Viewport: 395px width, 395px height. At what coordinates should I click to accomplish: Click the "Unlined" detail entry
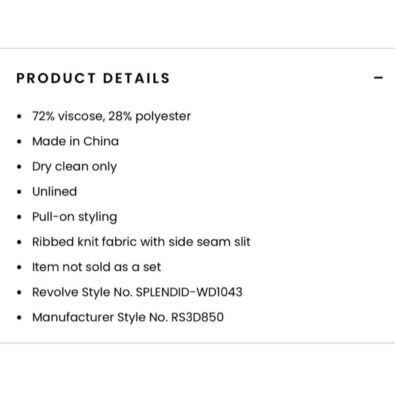pos(55,192)
